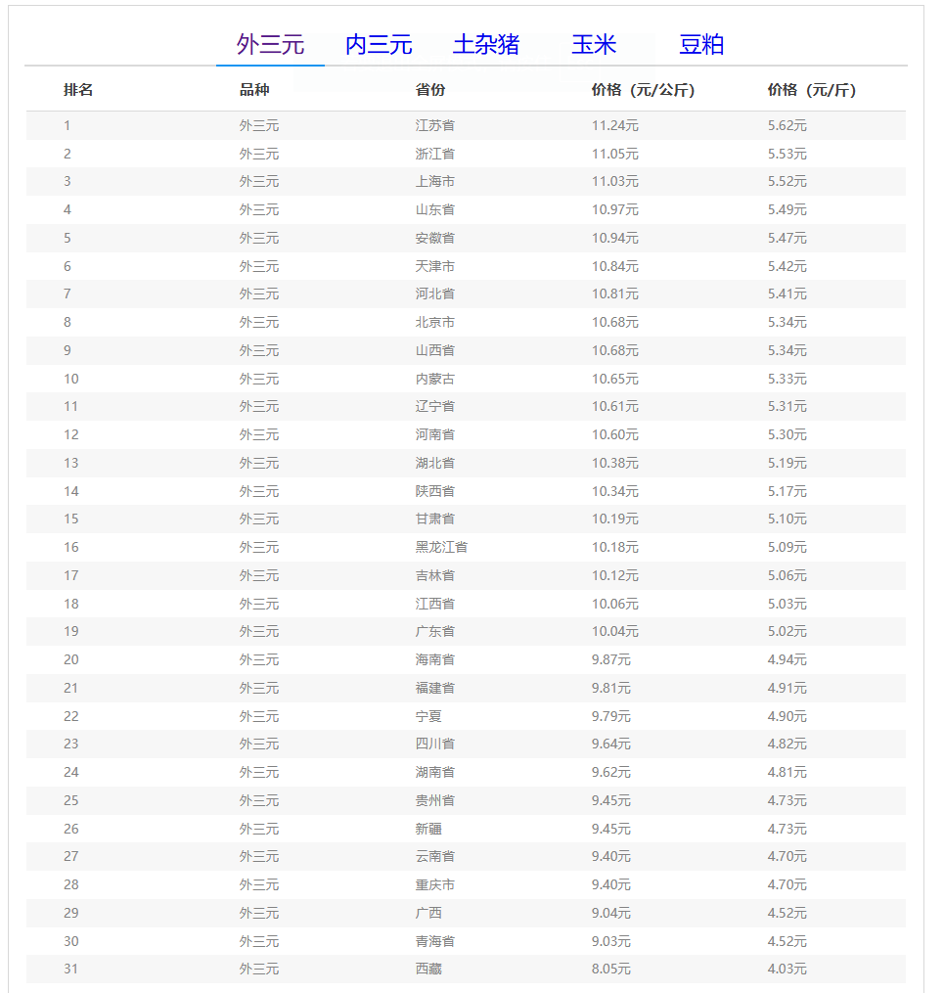Select the 江苏省 row entry
The width and height of the screenshot is (944, 993).
(434, 125)
